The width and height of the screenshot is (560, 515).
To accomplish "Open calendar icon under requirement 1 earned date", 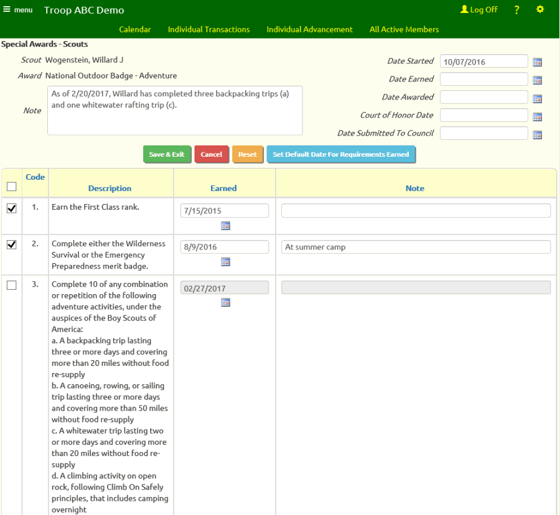I will 225,226.
